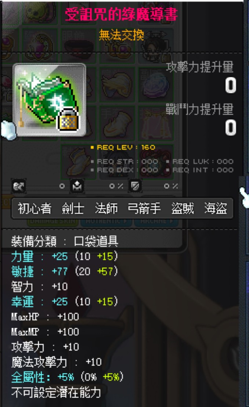This screenshot has height=407, width=249.
Task: Expand the AUTHENTIC symbol tab
Action: coord(106,221)
